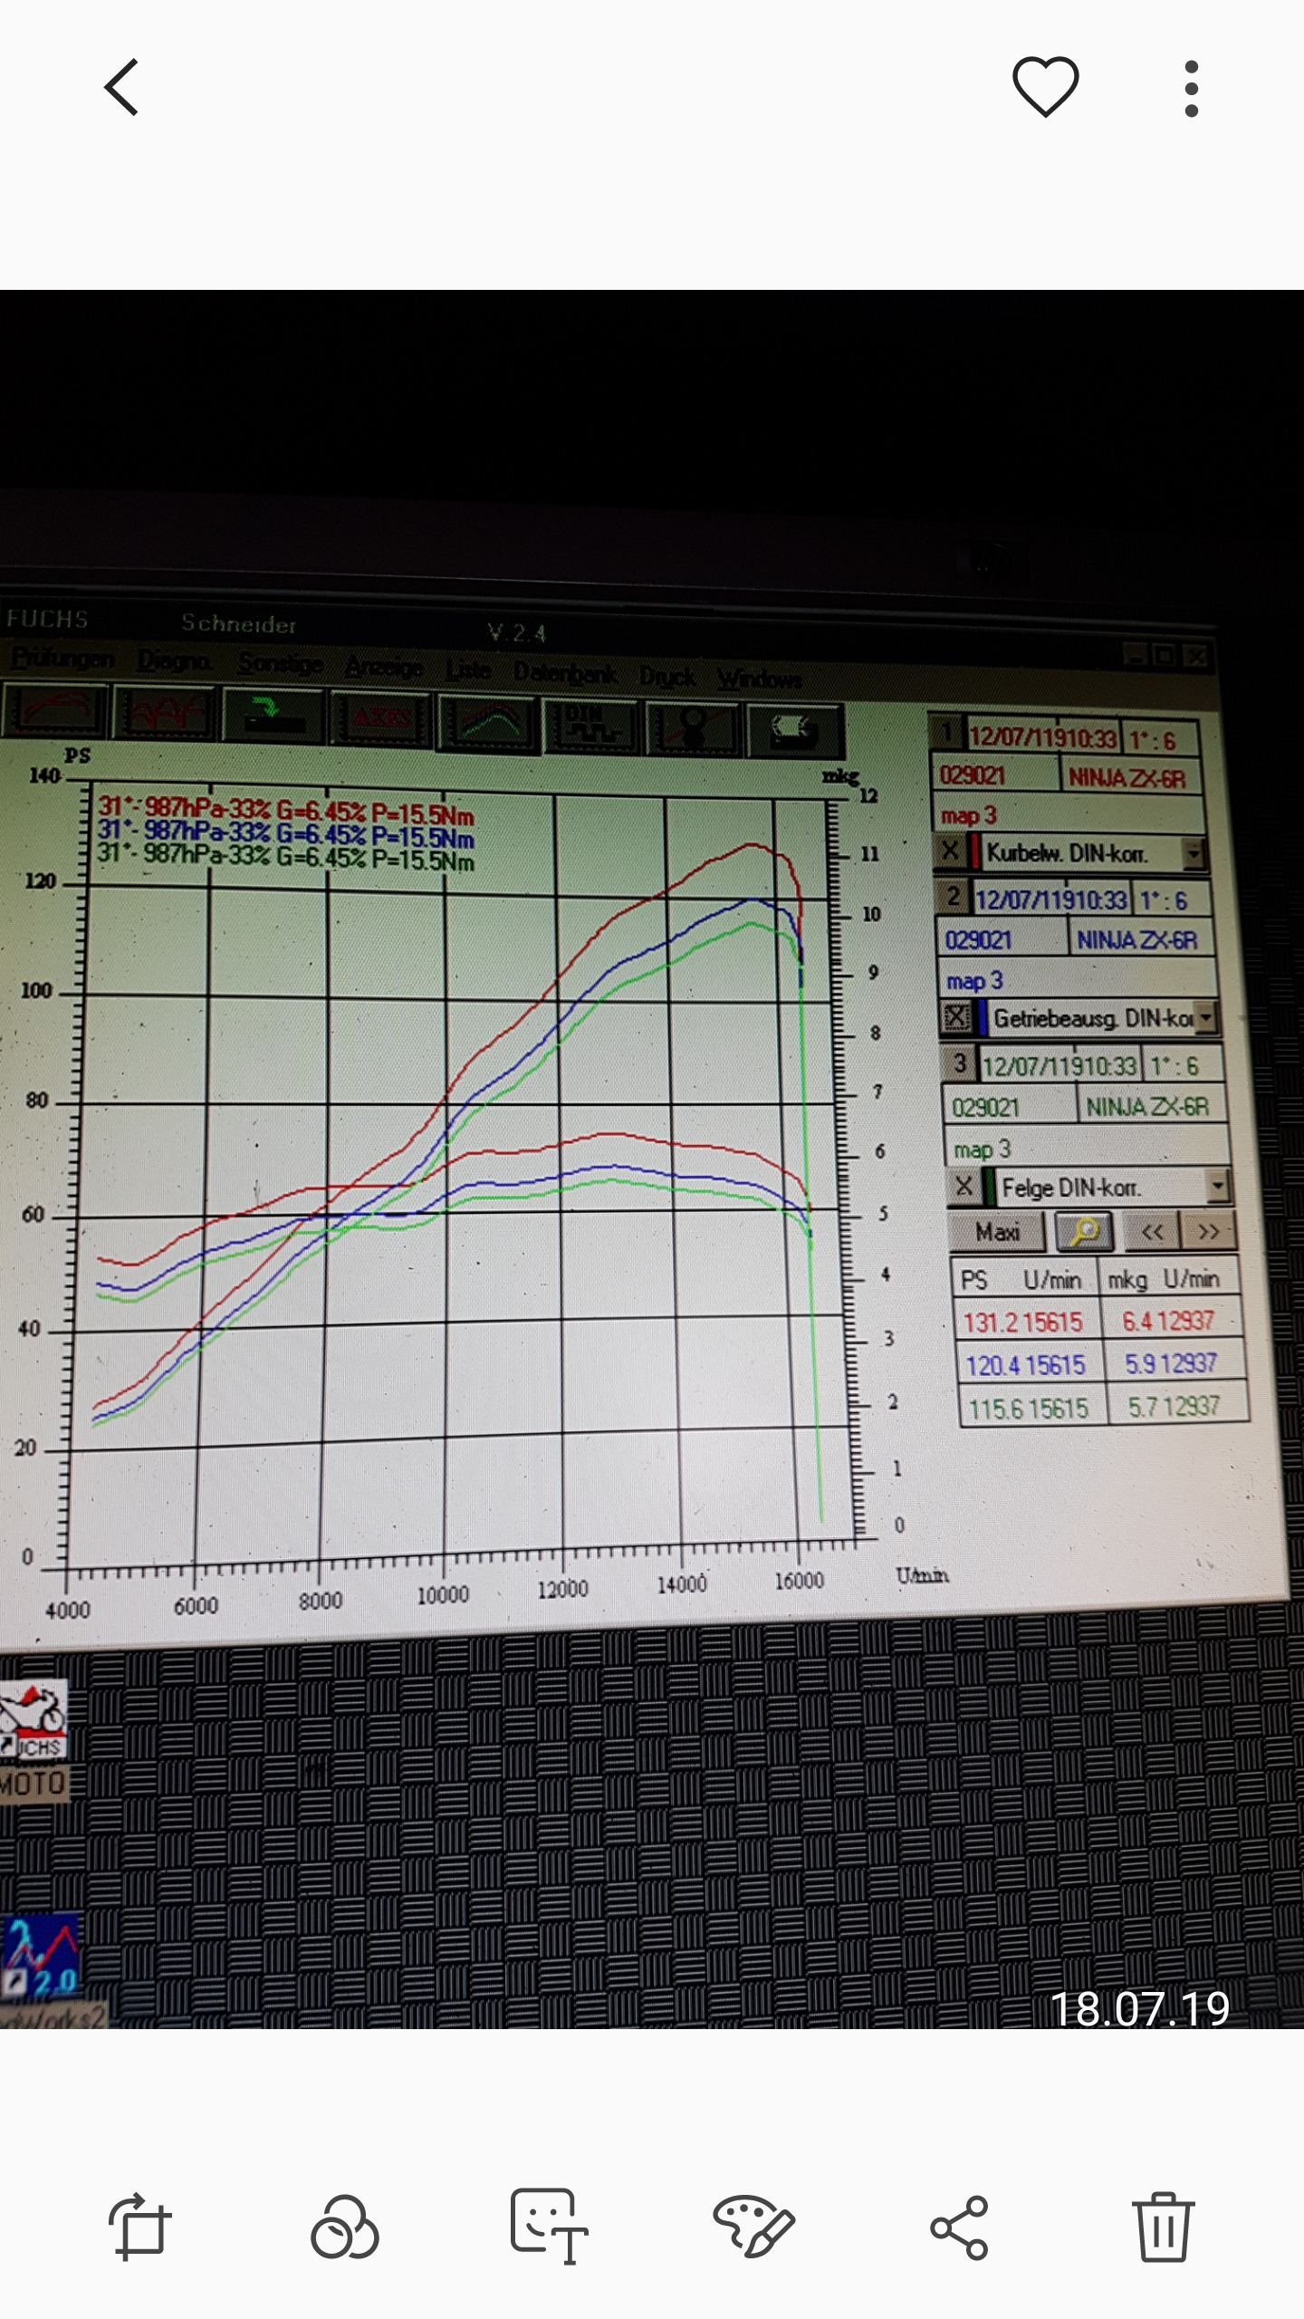Share the photo via share icon

959,2227
